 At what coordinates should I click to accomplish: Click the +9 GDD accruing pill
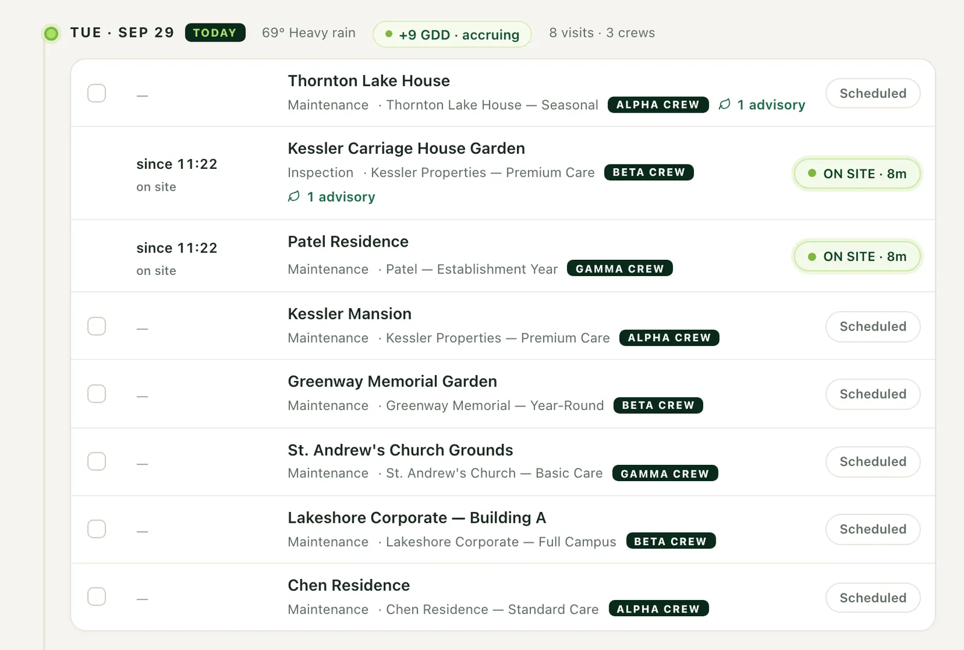[452, 34]
